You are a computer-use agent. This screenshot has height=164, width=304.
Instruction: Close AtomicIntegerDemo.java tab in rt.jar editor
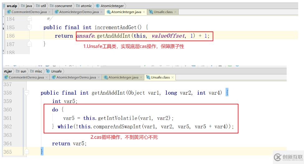coord(99,77)
